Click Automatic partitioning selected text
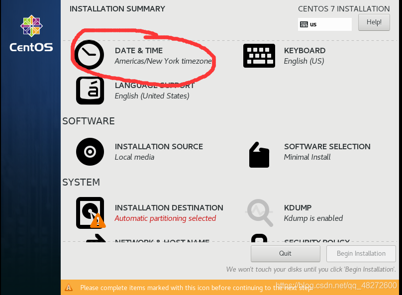The height and width of the screenshot is (295, 402). 165,218
